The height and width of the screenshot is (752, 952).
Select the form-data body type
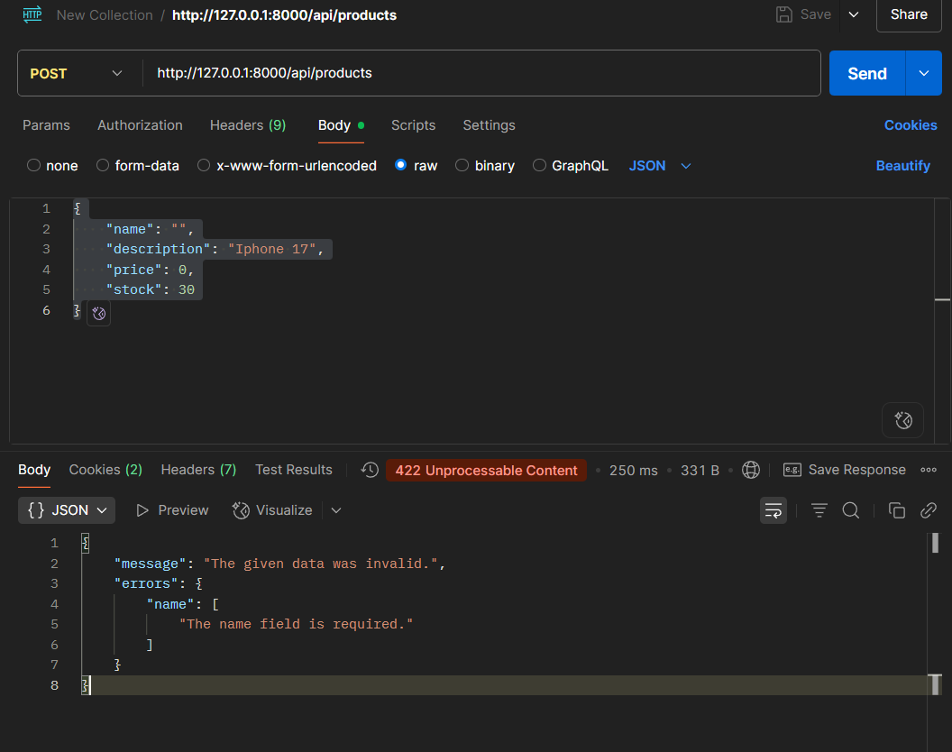tap(103, 166)
